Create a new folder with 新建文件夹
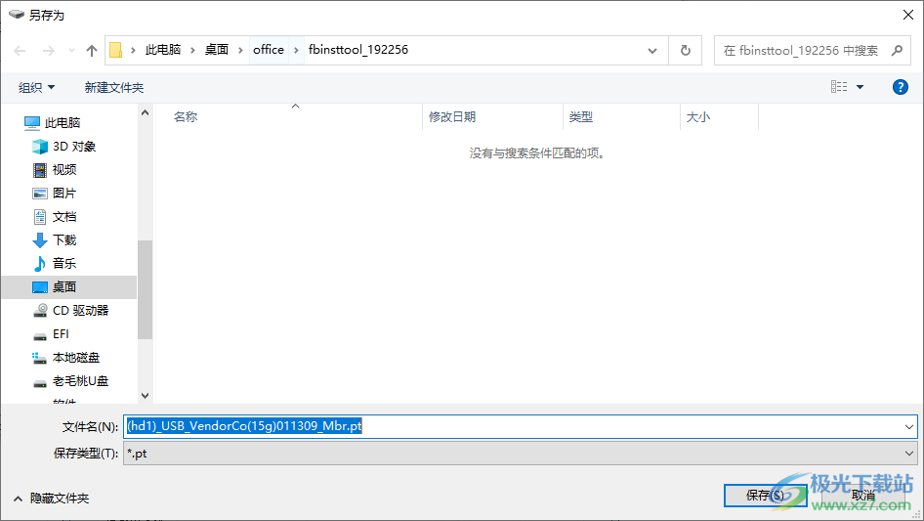This screenshot has height=521, width=924. click(x=113, y=88)
